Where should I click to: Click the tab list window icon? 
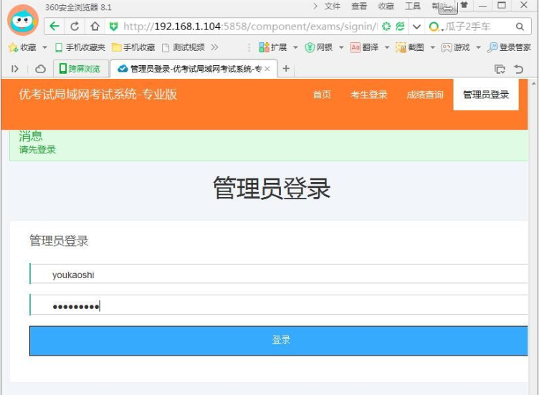pyautogui.click(x=500, y=70)
